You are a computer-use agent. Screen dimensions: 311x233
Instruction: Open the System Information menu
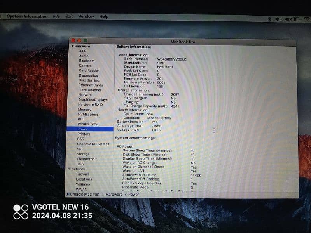tap(27, 16)
